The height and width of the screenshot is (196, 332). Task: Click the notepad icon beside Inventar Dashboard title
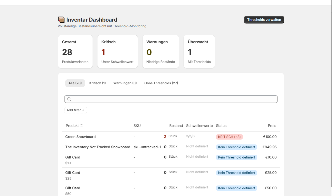coord(61,19)
